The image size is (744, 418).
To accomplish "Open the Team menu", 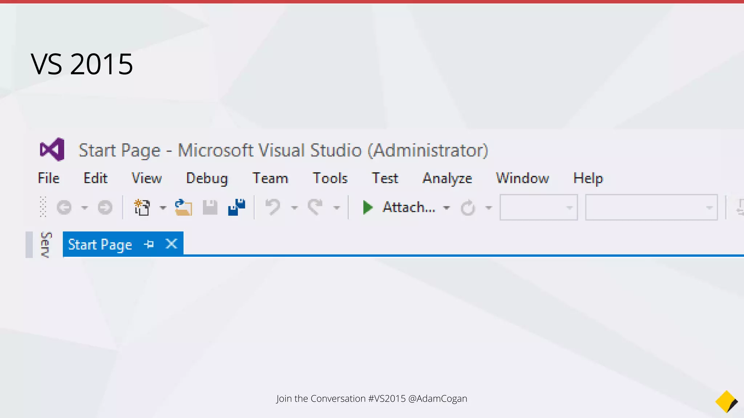I will pos(270,178).
